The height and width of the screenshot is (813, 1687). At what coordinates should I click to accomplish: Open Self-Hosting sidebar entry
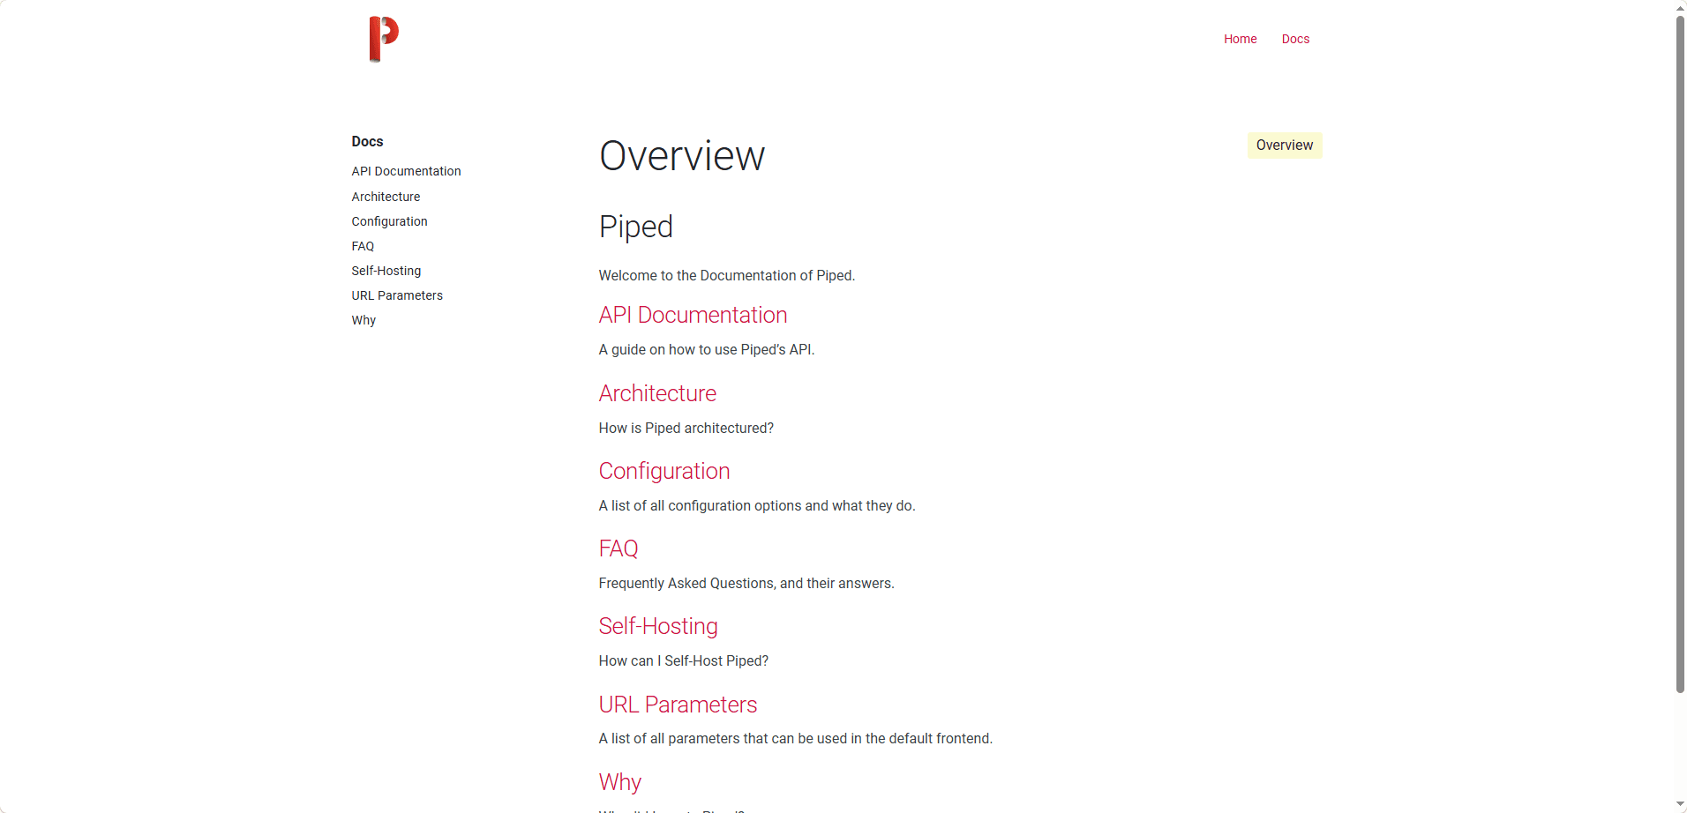point(386,271)
